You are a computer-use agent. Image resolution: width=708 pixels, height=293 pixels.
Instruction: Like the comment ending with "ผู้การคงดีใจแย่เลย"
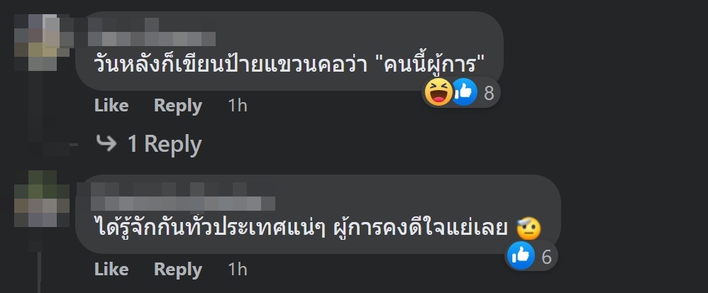(x=111, y=270)
